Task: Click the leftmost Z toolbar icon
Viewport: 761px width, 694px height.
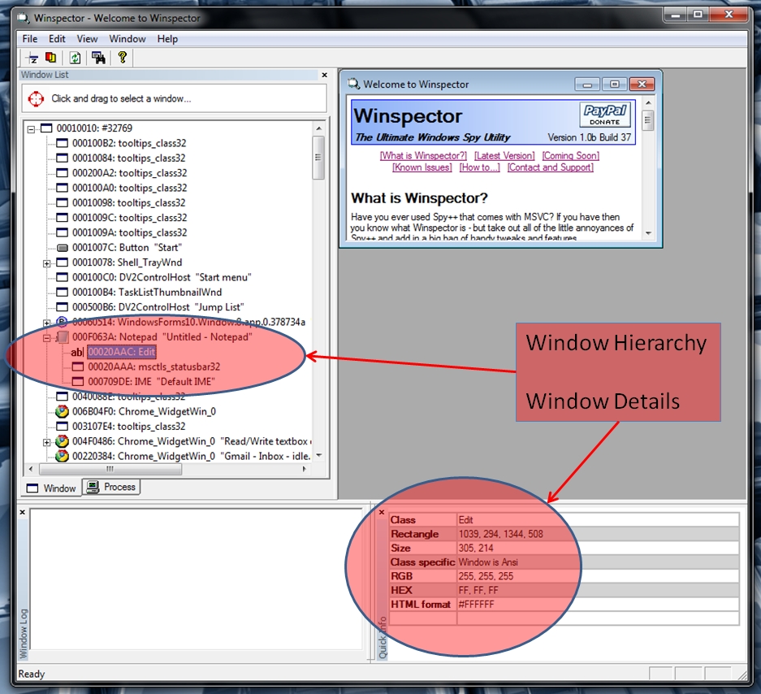Action: pyautogui.click(x=32, y=58)
